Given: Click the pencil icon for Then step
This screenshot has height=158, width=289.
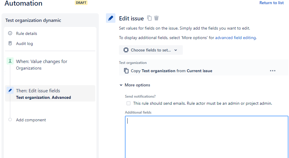Looking at the screenshot, I should tap(10, 90).
